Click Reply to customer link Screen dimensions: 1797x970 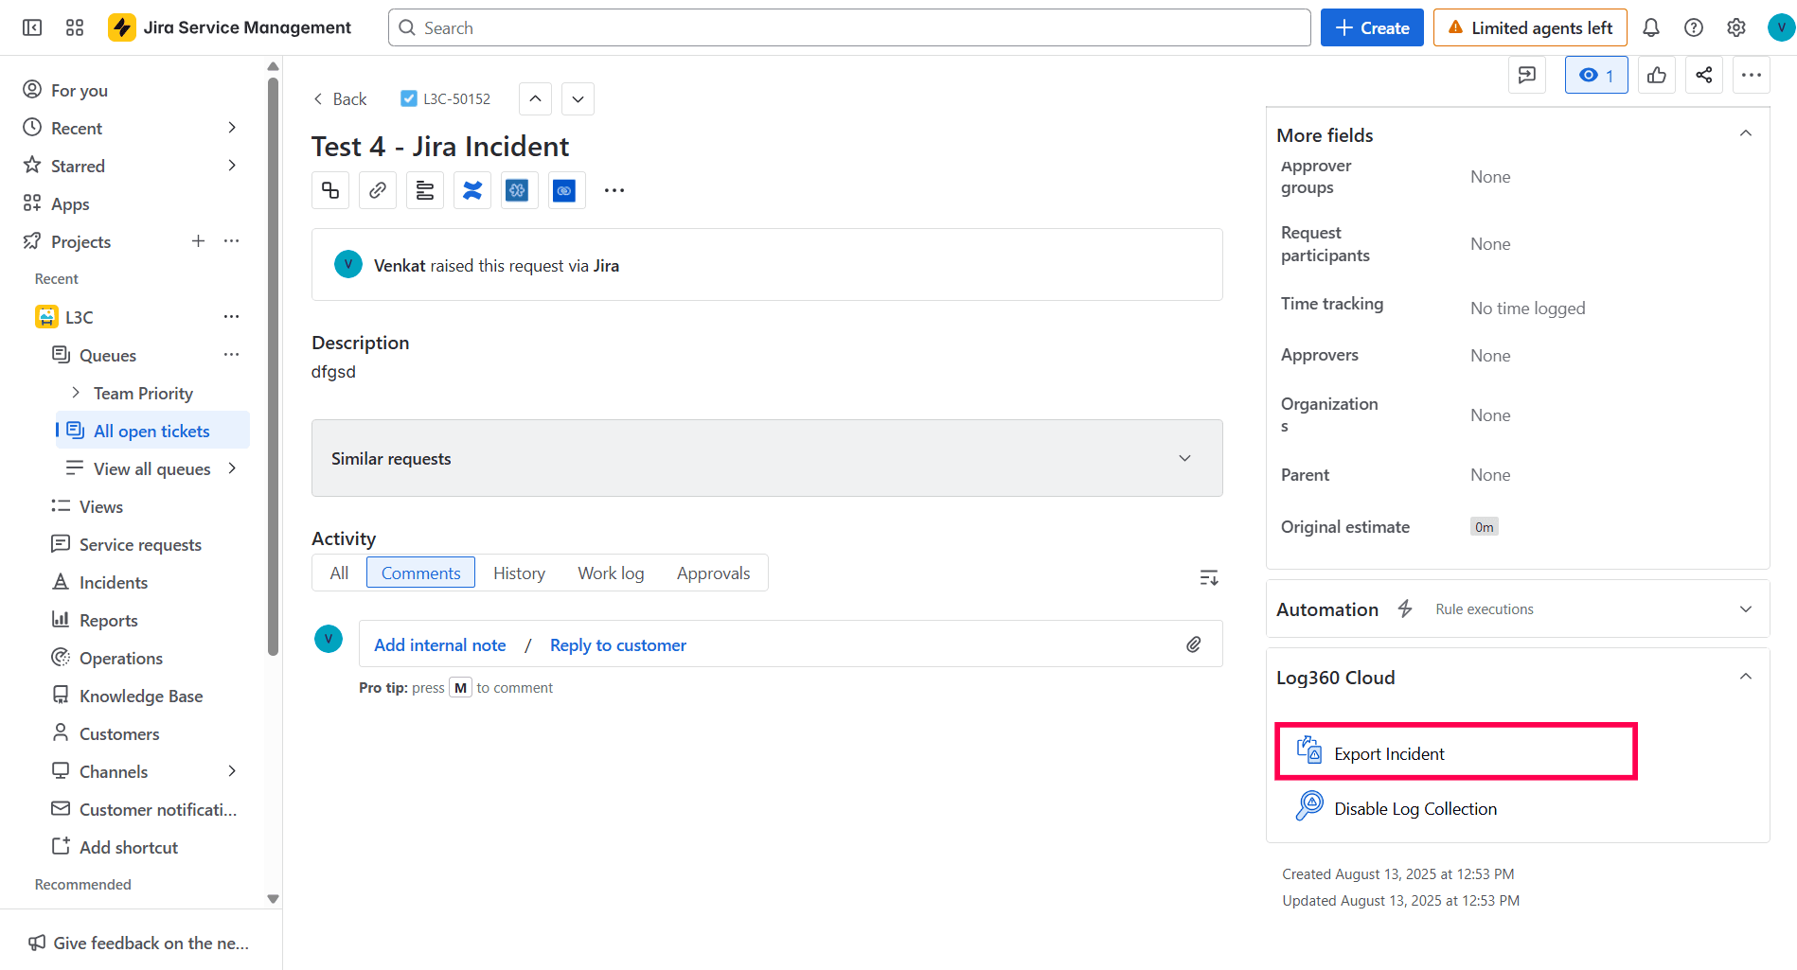click(x=617, y=644)
